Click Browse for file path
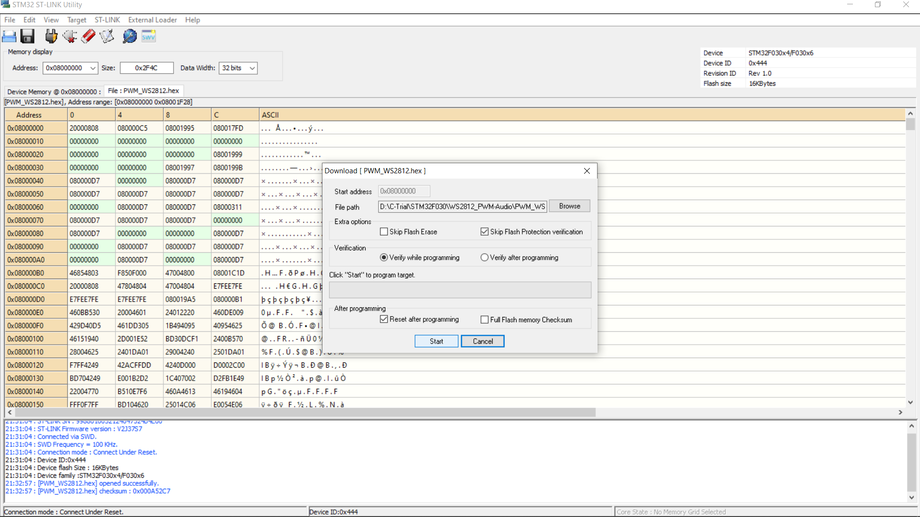920x517 pixels. 569,206
